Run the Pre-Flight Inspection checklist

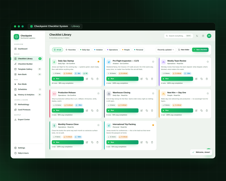(x=122, y=79)
